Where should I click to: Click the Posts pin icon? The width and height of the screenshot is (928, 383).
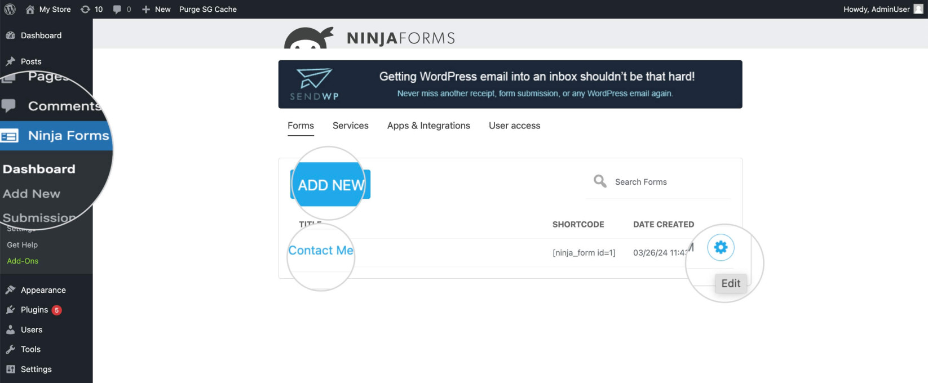(10, 61)
